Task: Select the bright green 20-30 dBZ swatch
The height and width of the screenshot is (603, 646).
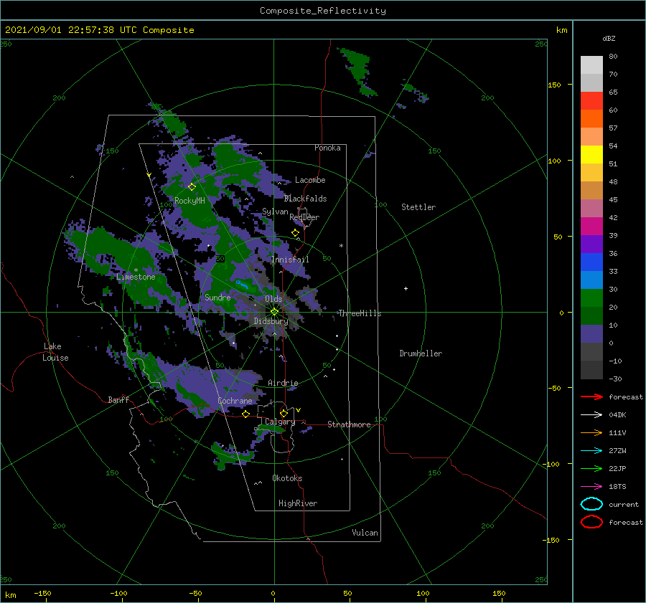Action: [x=591, y=298]
